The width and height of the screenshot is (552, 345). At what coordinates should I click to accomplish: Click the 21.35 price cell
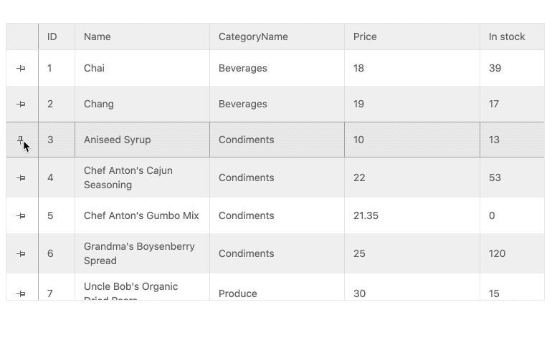click(412, 215)
